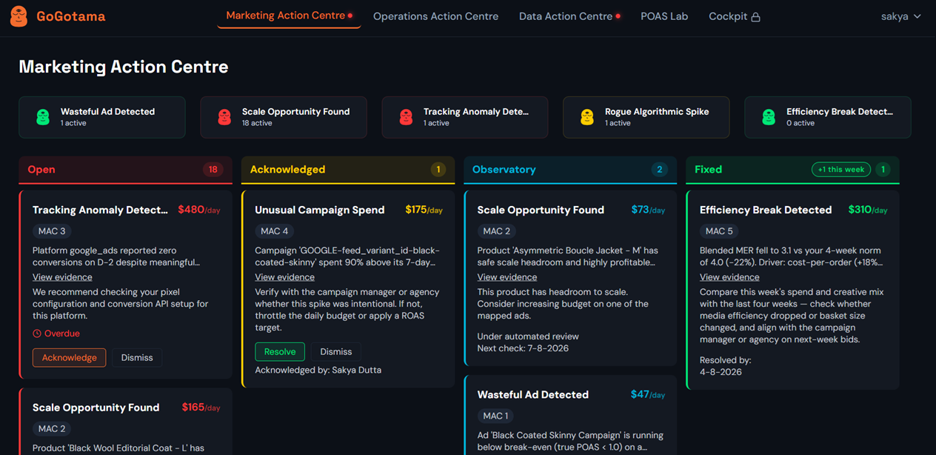Click the Overdue status label

click(x=62, y=333)
